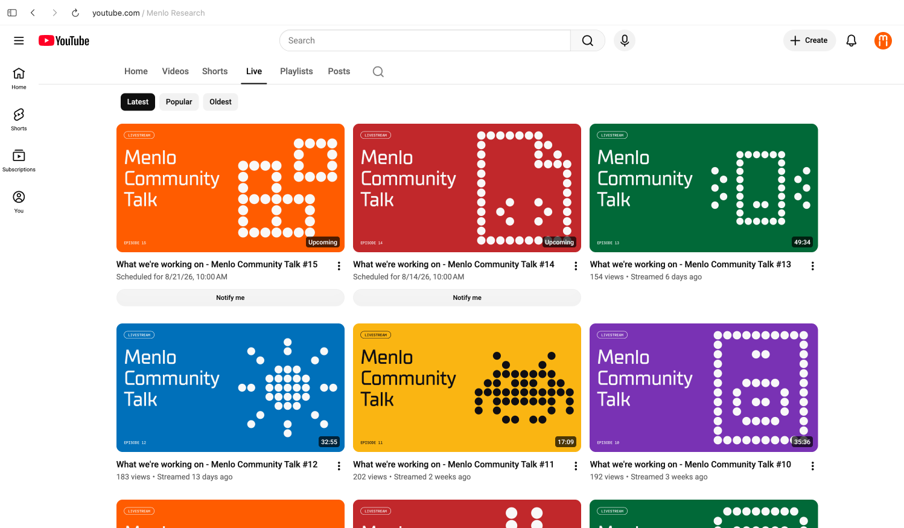The height and width of the screenshot is (528, 904).
Task: Select the Latest sort chip
Action: 138,102
